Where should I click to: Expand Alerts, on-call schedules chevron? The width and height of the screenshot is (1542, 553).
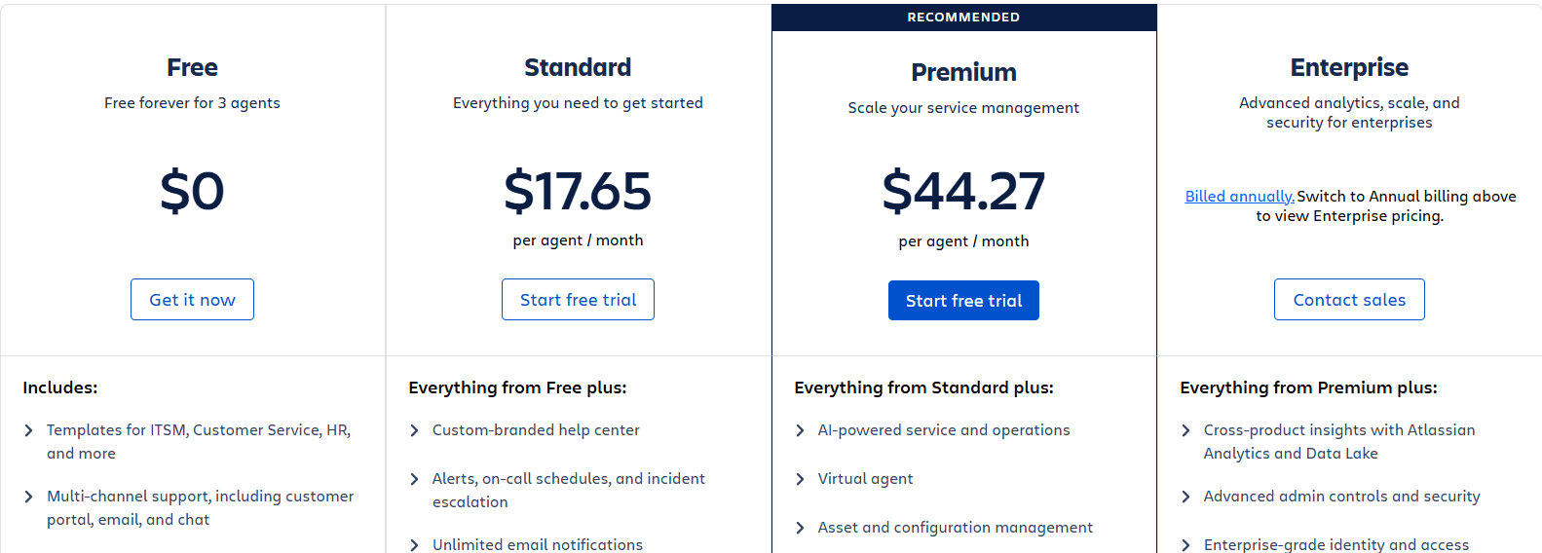414,479
